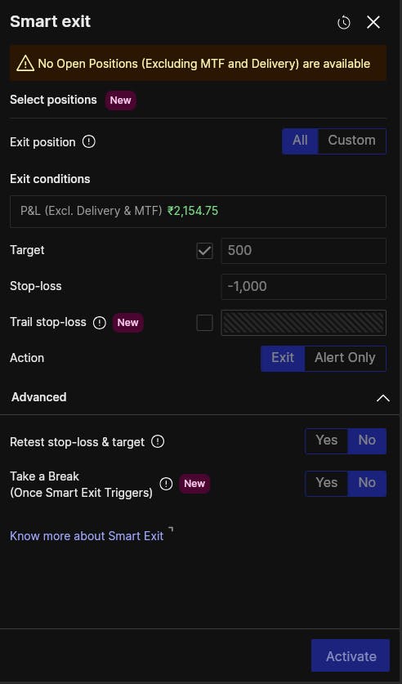Uncheck the Target checkbox
This screenshot has height=684, width=402.
tap(205, 251)
